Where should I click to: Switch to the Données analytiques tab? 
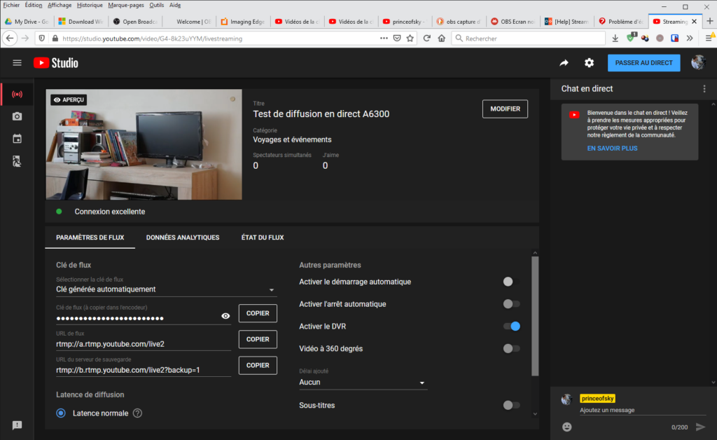(x=183, y=238)
